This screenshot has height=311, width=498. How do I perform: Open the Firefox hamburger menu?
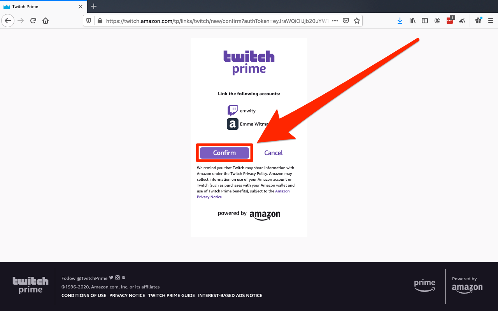490,21
